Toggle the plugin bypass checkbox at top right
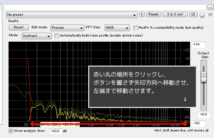 [210, 14]
